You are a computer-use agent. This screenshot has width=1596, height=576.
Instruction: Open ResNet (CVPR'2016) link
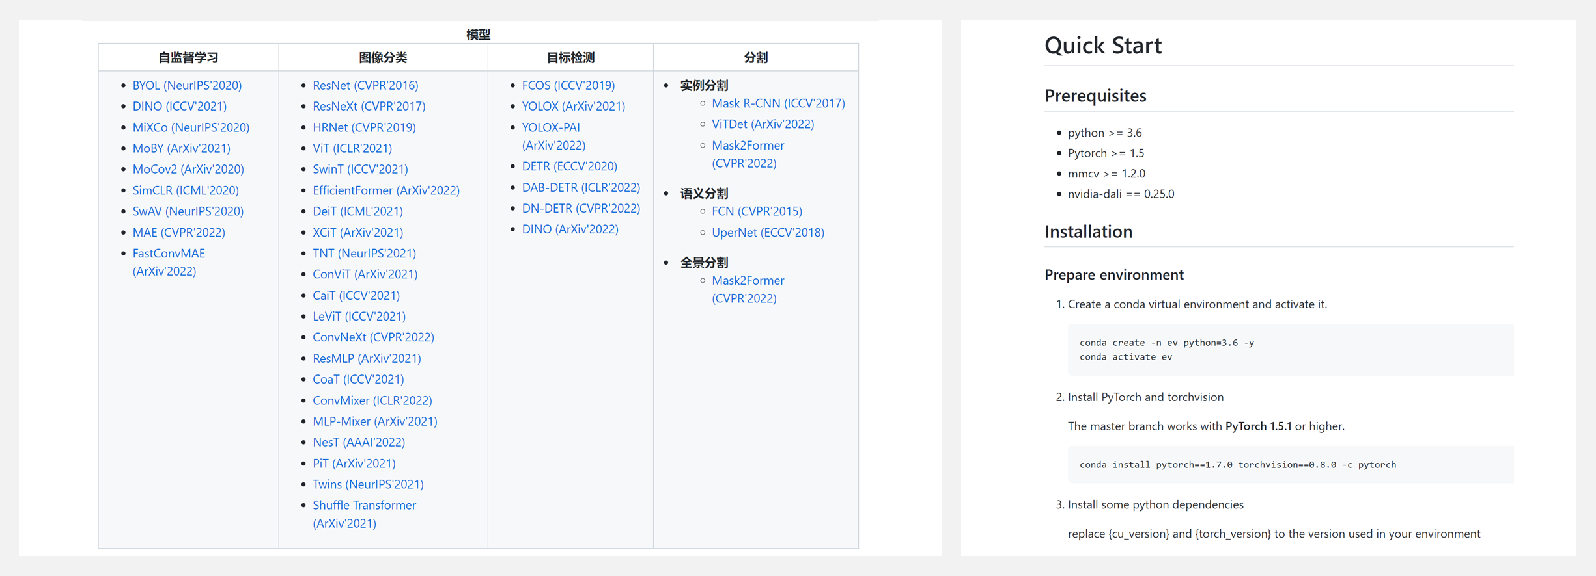[x=365, y=85]
